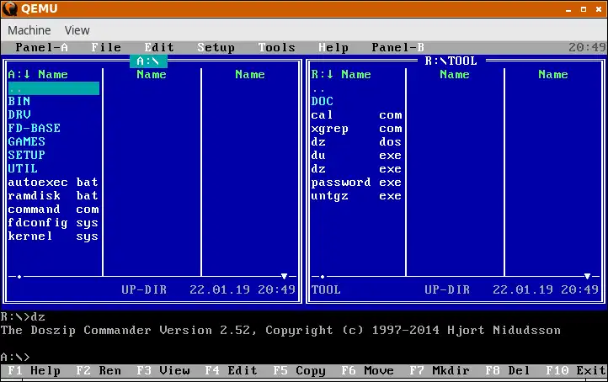
Task: Select fdconfig sys file
Action: [x=53, y=223]
